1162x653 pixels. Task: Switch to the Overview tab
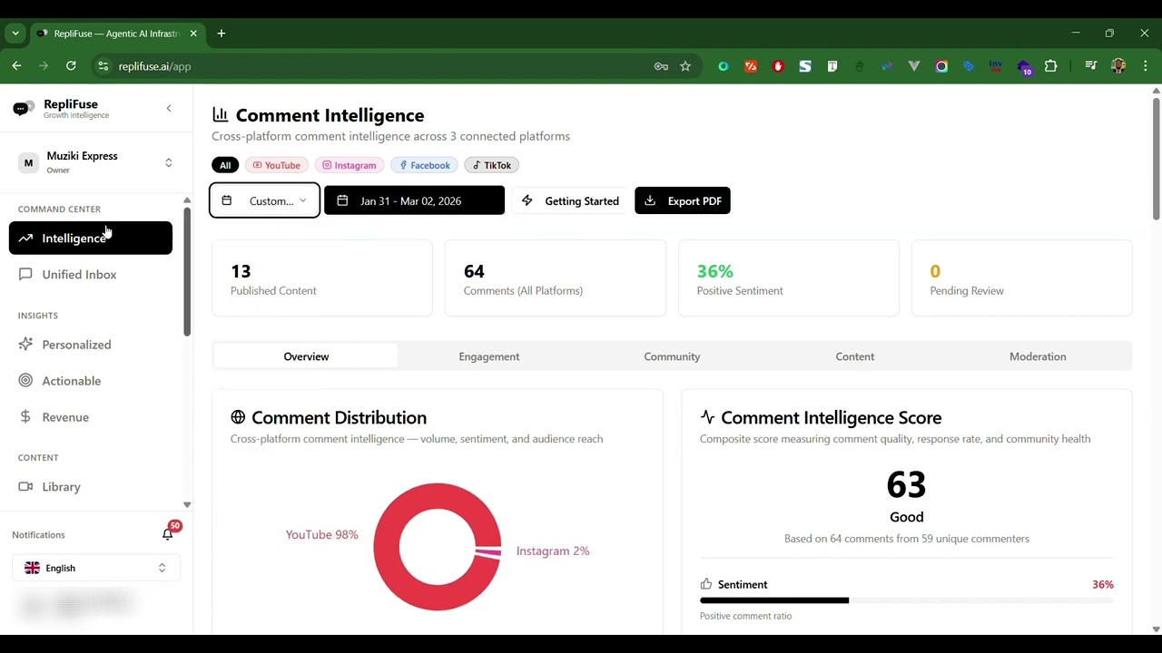(306, 356)
